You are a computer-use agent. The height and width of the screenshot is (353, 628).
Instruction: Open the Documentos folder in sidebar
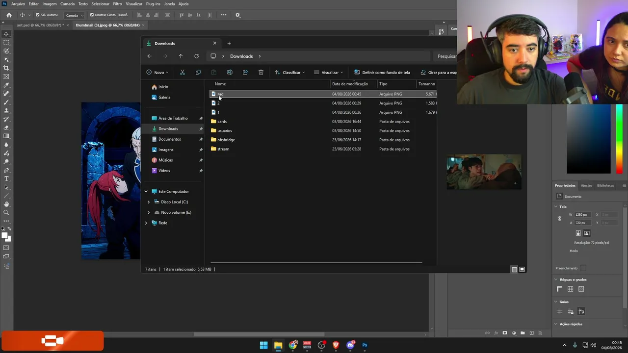click(170, 139)
